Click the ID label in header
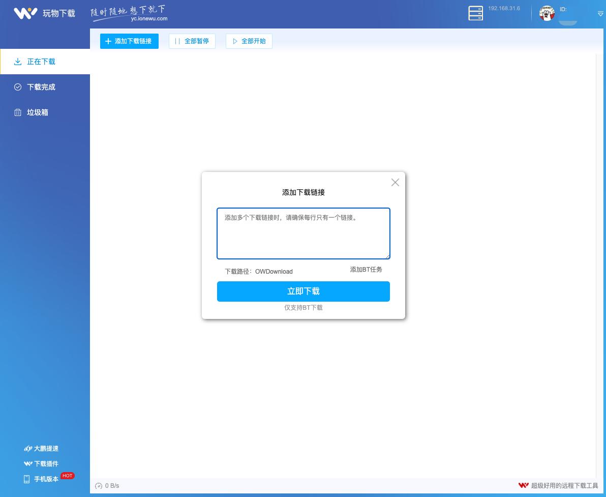 [563, 9]
